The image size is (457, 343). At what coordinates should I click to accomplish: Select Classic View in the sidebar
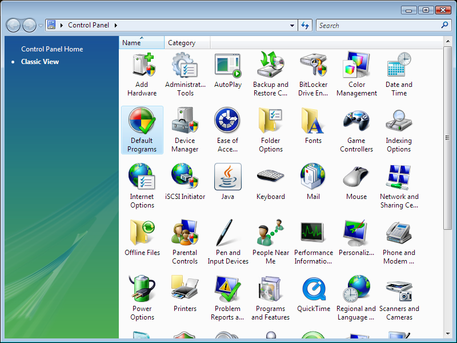click(x=39, y=61)
